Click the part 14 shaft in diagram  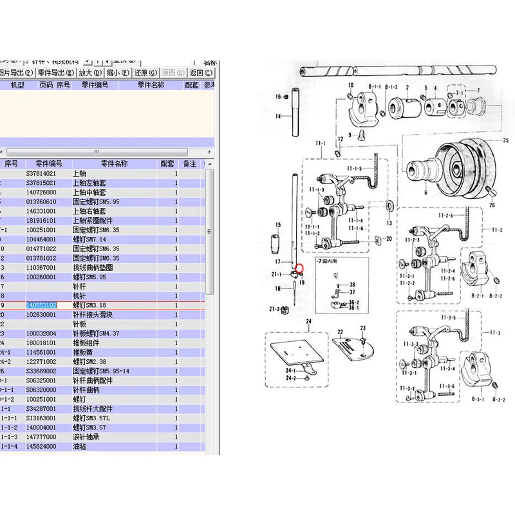pos(295,112)
